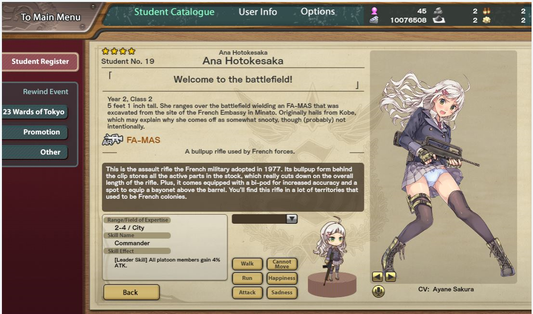Viewport: 533px width, 314px height.
Task: Return To Main Menu
Action: [x=51, y=17]
